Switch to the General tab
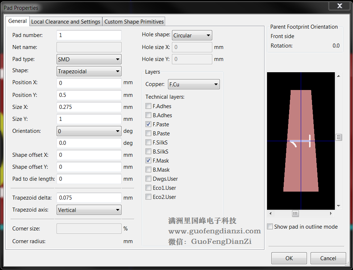This screenshot has height=270, width=353. [x=17, y=21]
